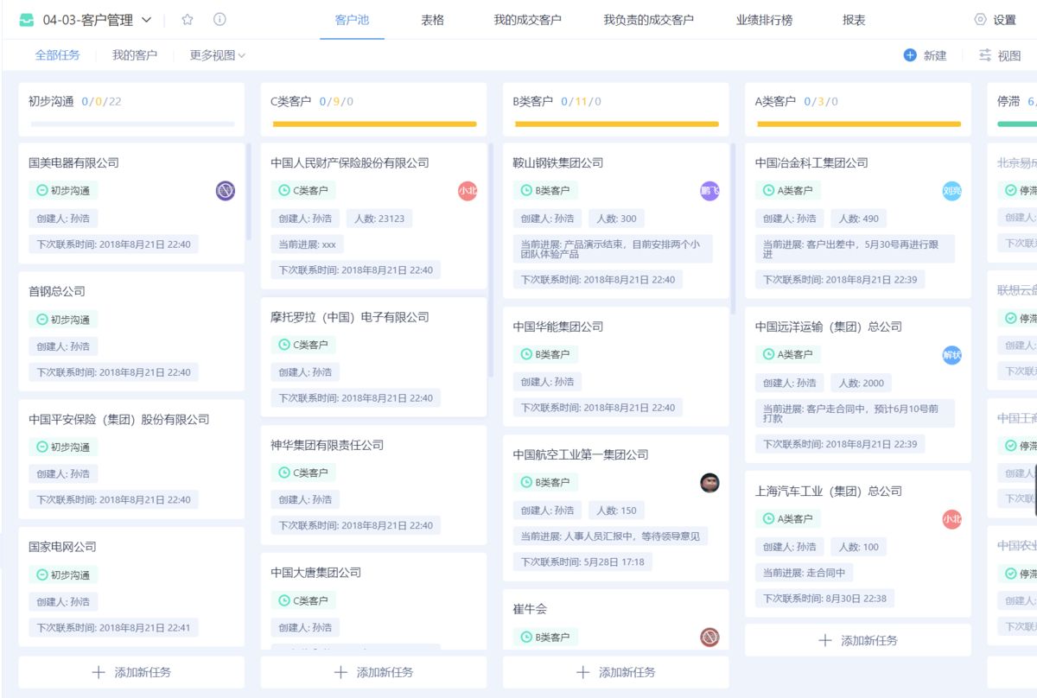Viewport: 1037px width, 698px height.
Task: Click the C类客户 yellow progress bar
Action: (x=374, y=124)
